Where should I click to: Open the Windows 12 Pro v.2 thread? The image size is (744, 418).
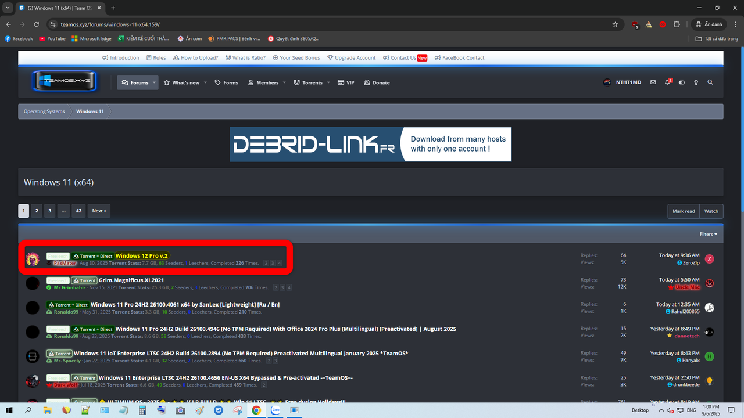pos(141,255)
